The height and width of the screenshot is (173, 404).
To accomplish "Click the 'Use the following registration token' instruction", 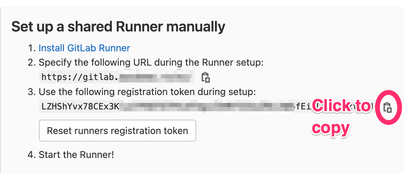I will (x=147, y=92).
